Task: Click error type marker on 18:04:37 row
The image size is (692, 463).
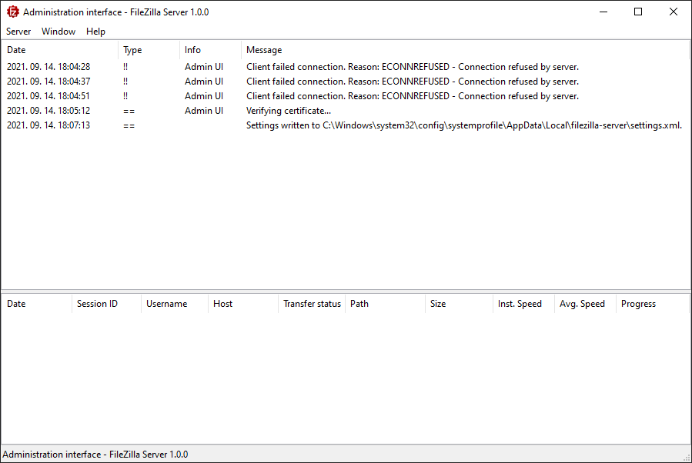Action: tap(125, 81)
